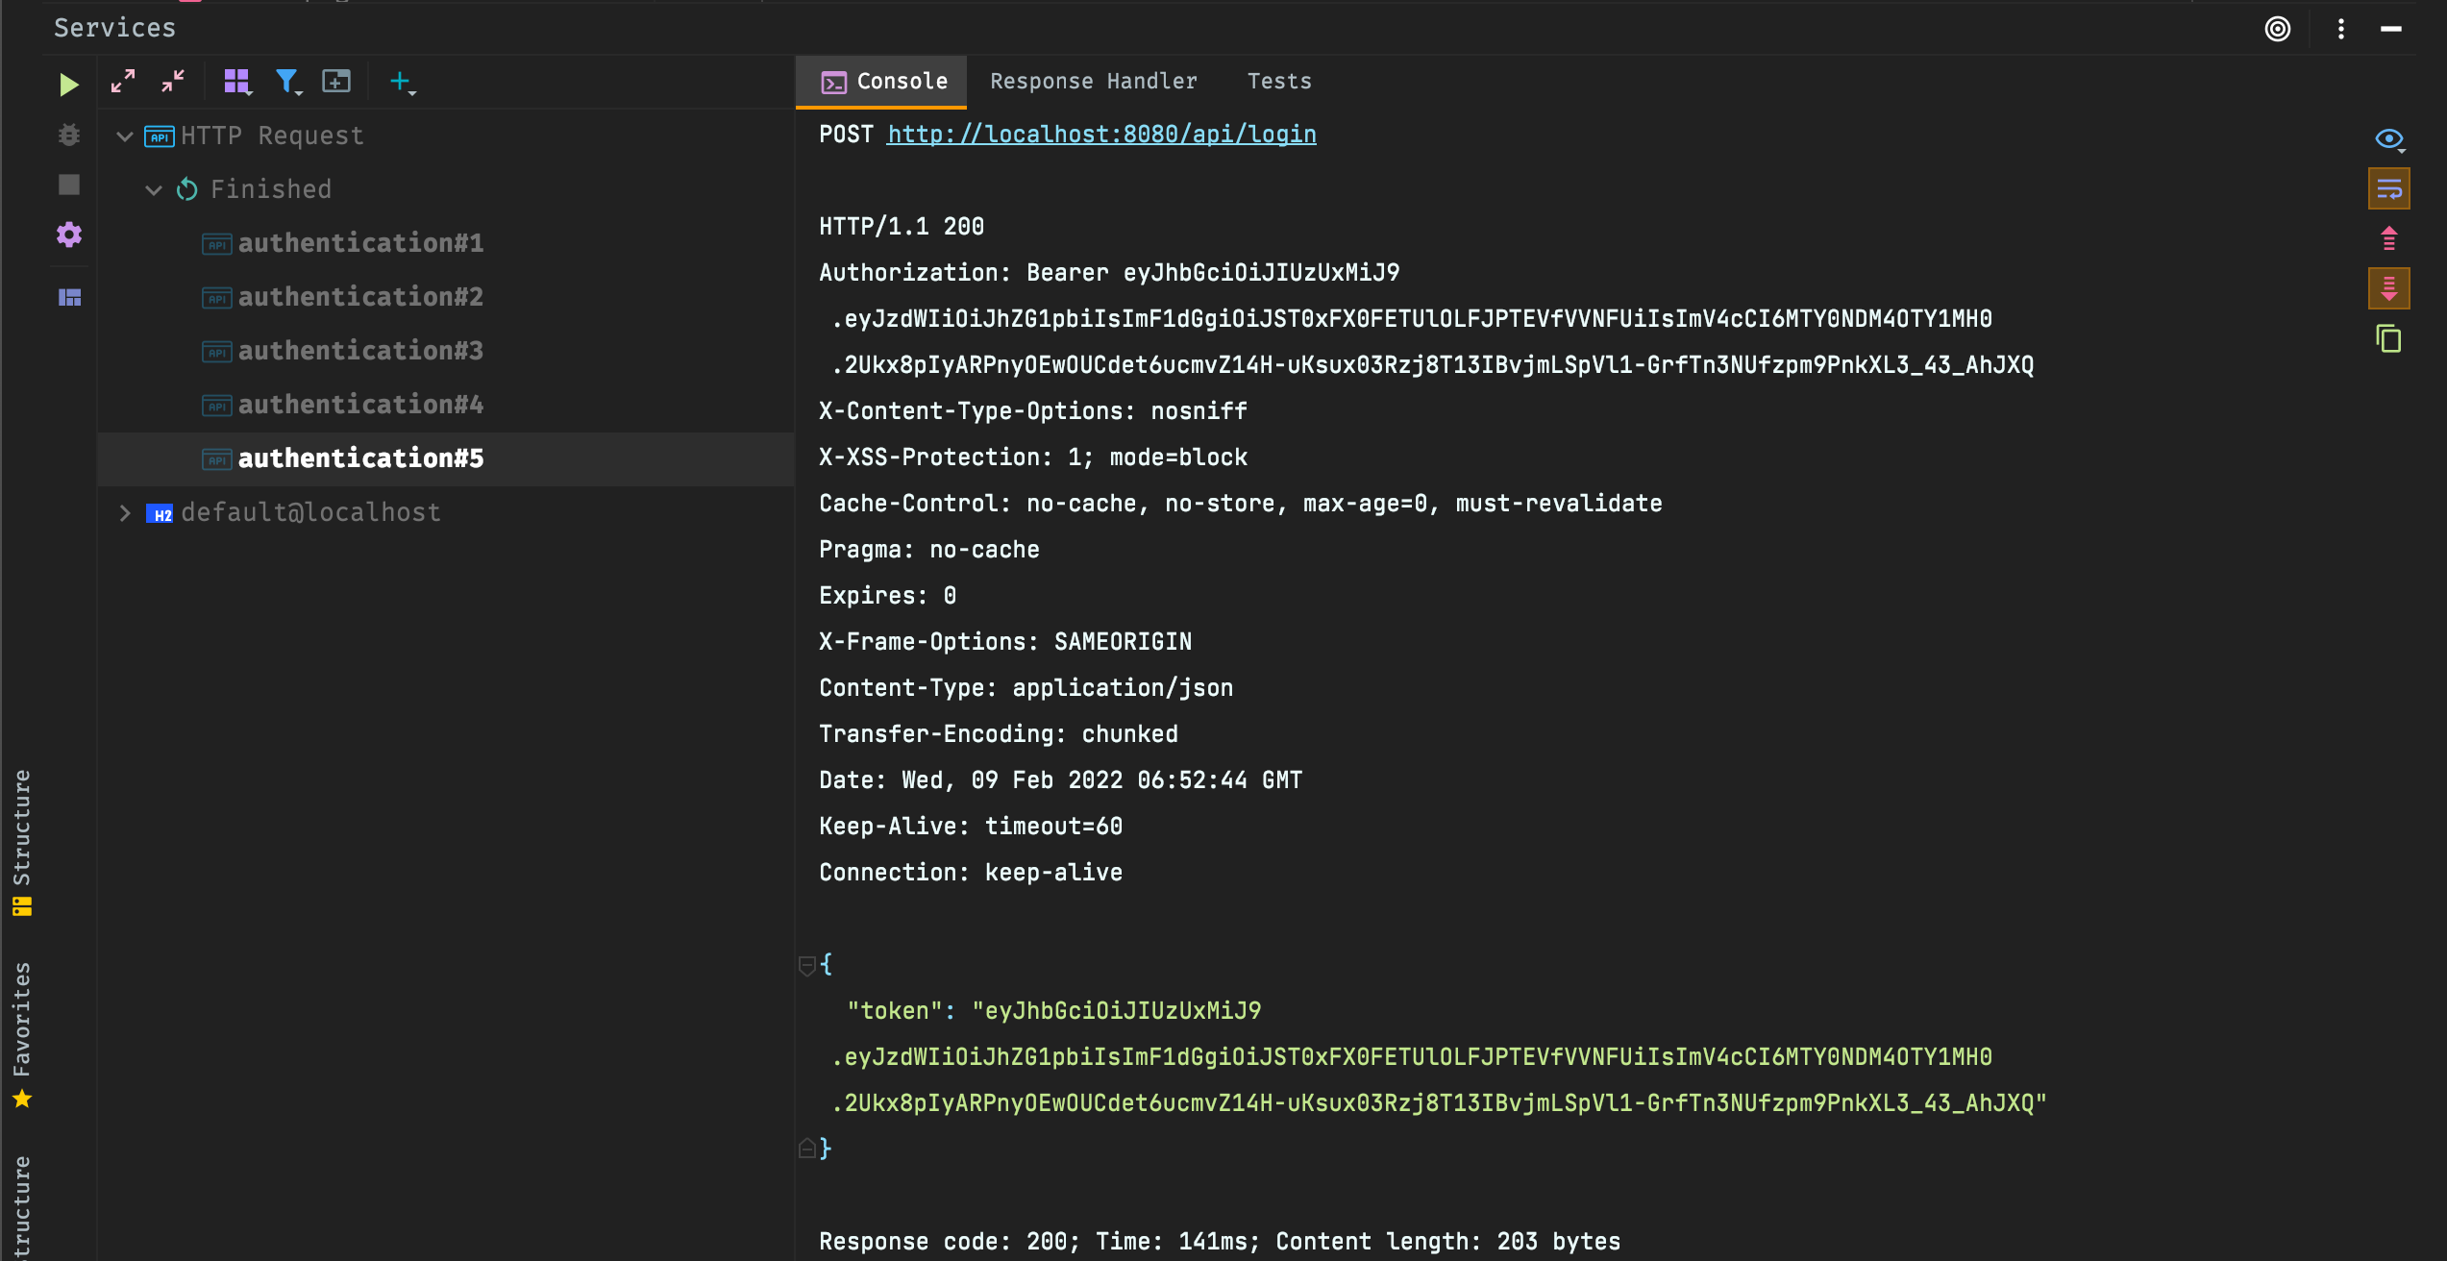Select authentication#3 request
This screenshot has width=2447, height=1261.
[x=360, y=351]
